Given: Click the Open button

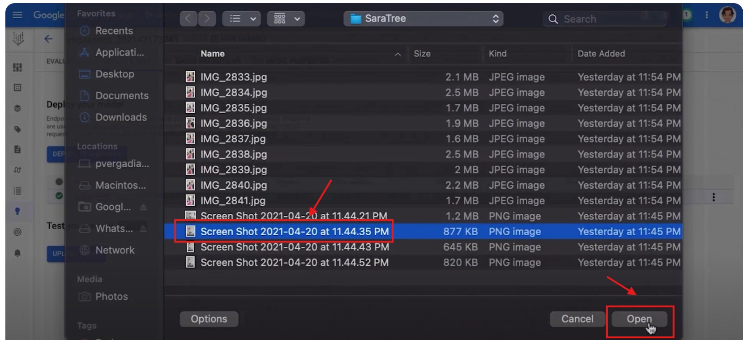Looking at the screenshot, I should click(639, 319).
